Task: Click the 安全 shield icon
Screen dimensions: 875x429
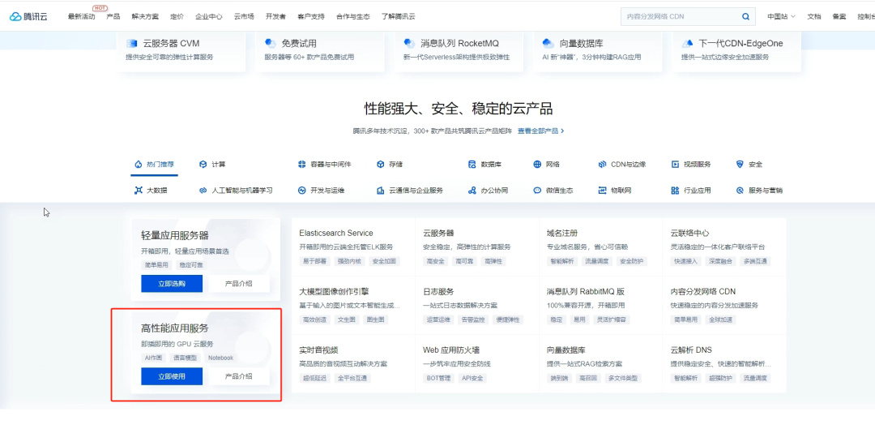Action: 740,165
